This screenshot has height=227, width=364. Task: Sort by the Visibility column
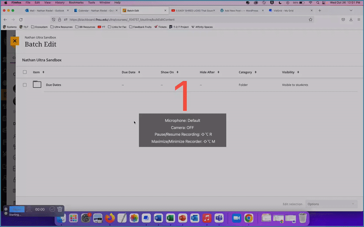290,72
